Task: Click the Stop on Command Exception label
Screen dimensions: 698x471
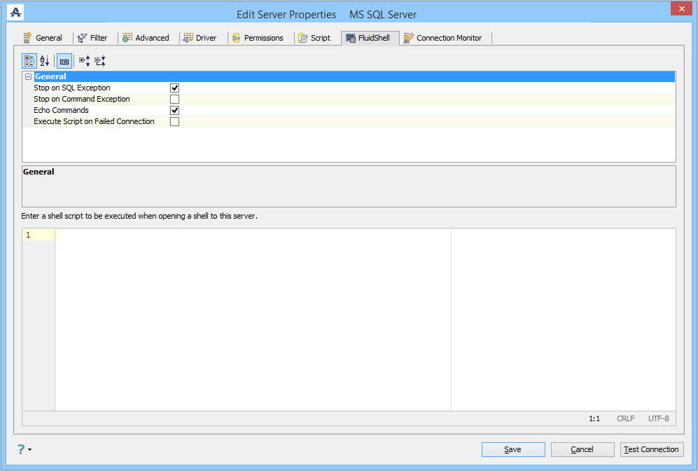Action: [x=82, y=99]
